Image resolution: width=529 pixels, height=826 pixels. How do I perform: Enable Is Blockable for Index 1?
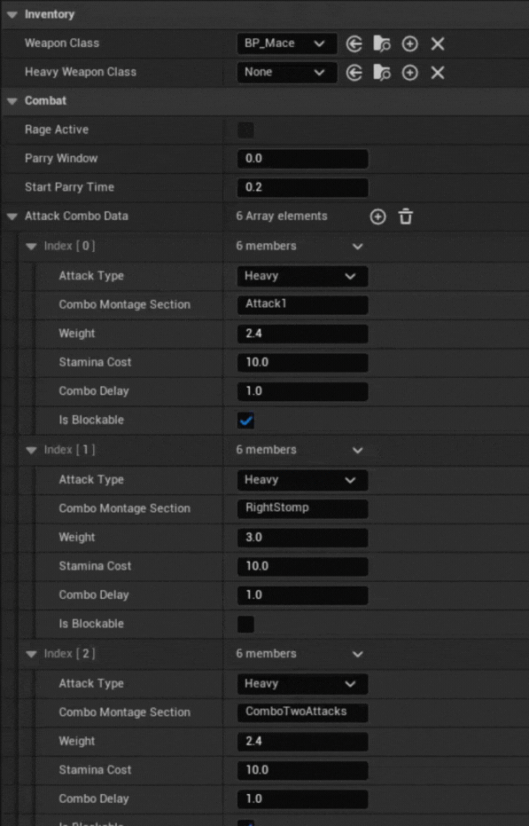(245, 624)
